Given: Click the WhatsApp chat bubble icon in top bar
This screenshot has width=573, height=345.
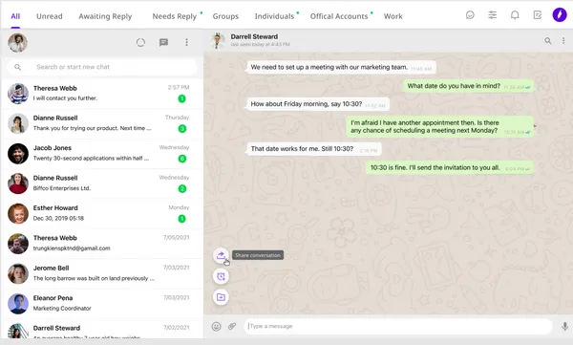Looking at the screenshot, I should coord(470,15).
